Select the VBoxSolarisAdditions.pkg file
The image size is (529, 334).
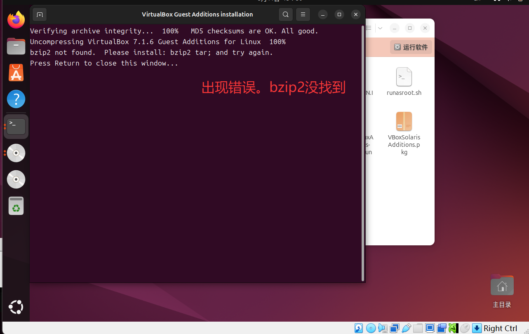404,133
